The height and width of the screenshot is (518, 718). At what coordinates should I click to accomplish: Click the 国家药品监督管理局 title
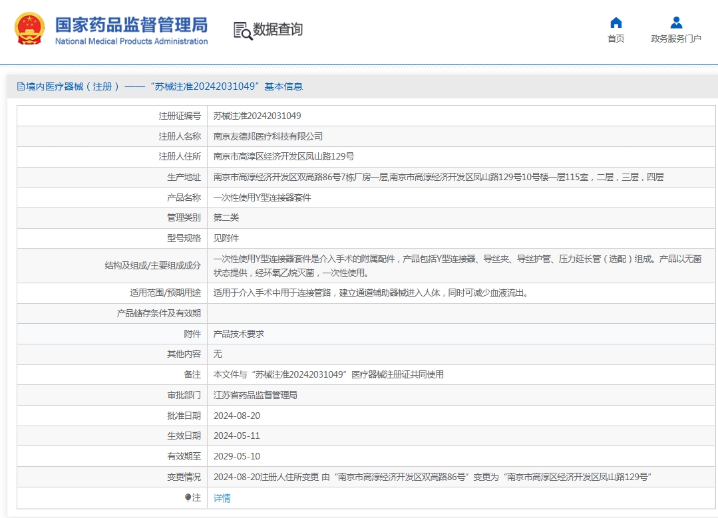(131, 25)
